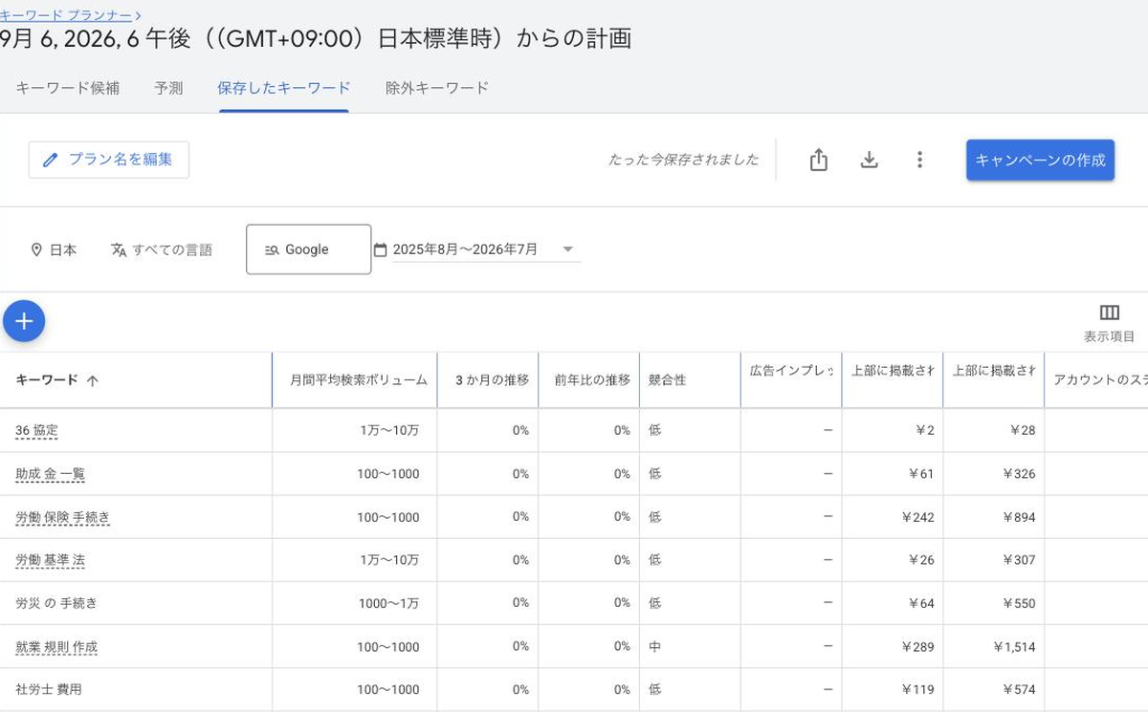Click the 中 competition cell

654,647
